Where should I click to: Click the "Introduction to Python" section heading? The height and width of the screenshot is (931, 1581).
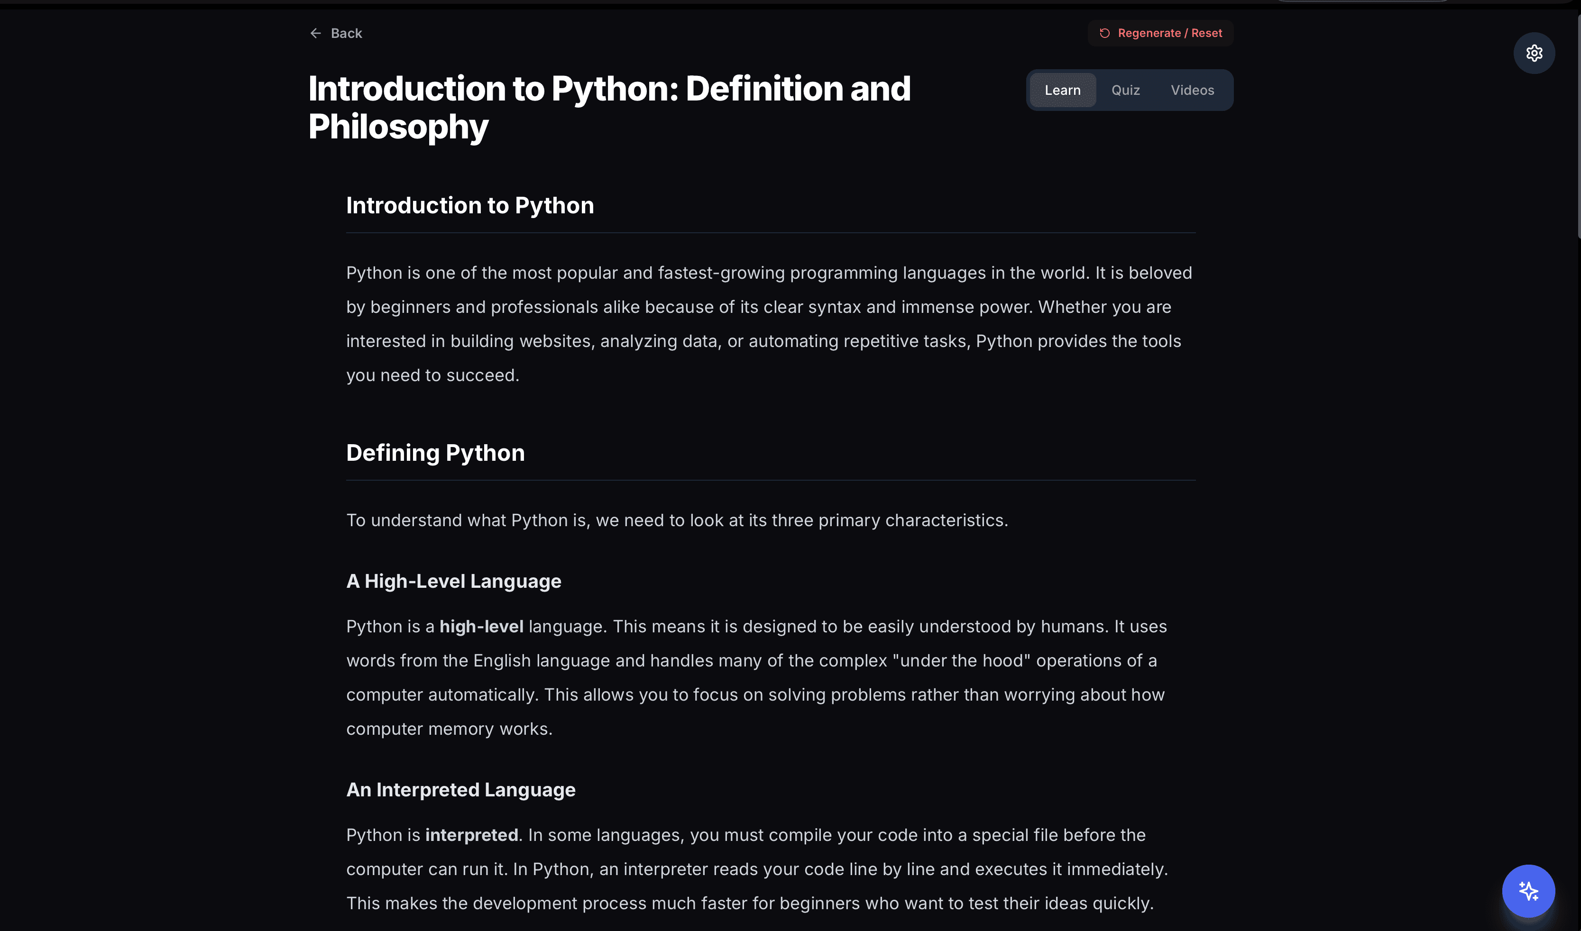(470, 206)
